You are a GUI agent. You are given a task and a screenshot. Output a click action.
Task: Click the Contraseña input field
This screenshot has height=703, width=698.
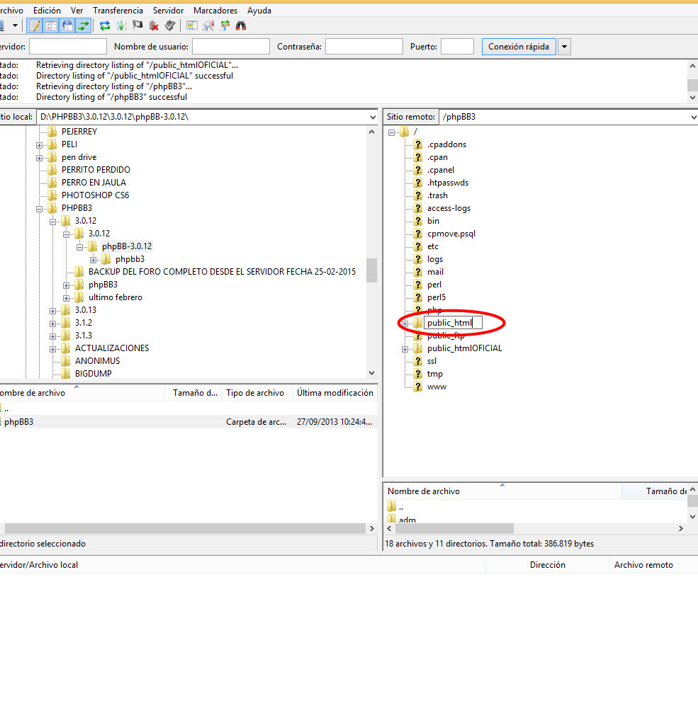coord(364,47)
